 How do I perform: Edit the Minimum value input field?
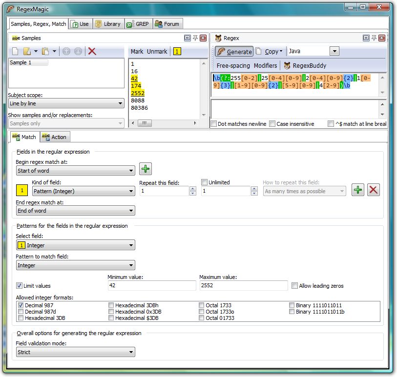tap(151, 285)
